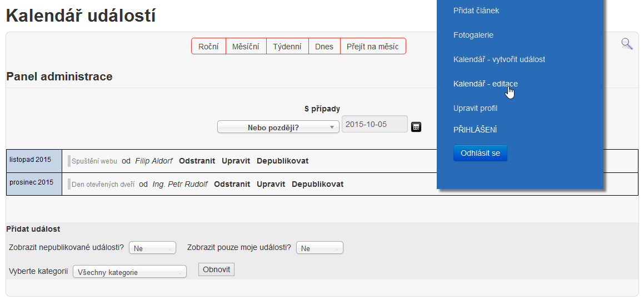Click the PŘIHLÁŠENÍ heading

475,130
